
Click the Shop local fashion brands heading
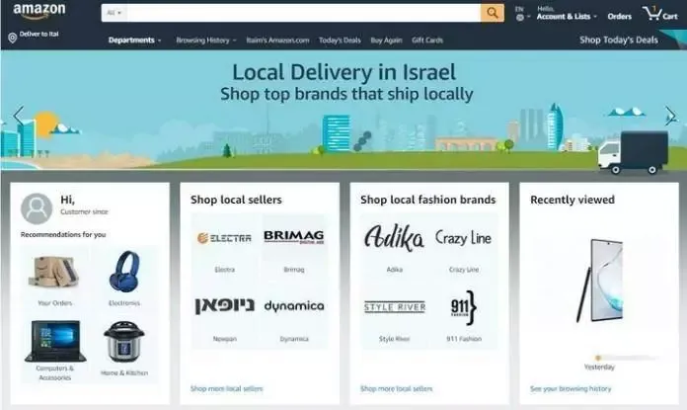(x=427, y=200)
